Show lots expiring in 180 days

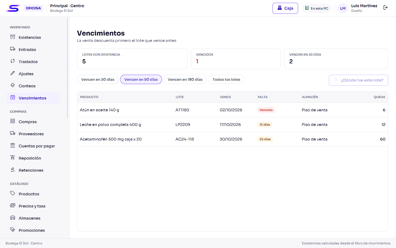[185, 79]
